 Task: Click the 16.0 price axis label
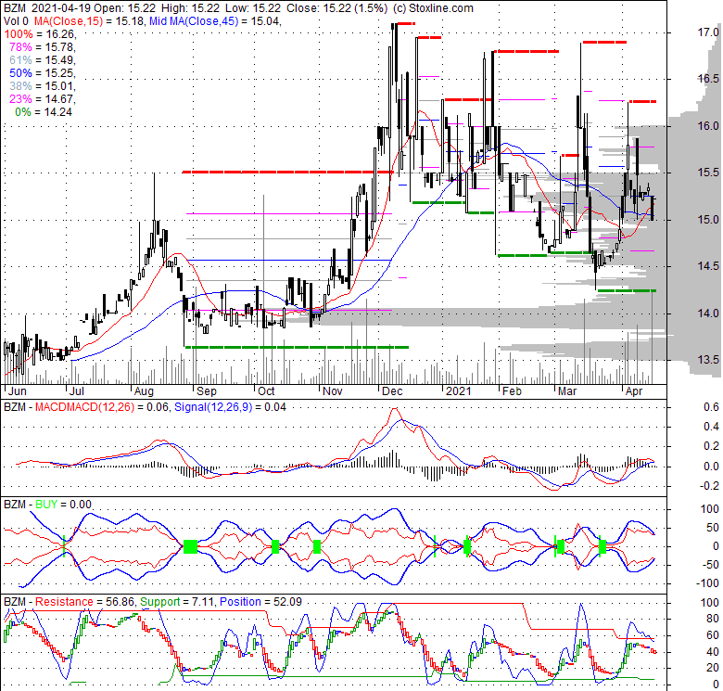[x=708, y=125]
